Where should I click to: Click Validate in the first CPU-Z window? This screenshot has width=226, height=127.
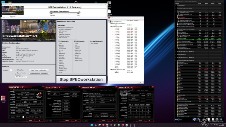coord(30,120)
